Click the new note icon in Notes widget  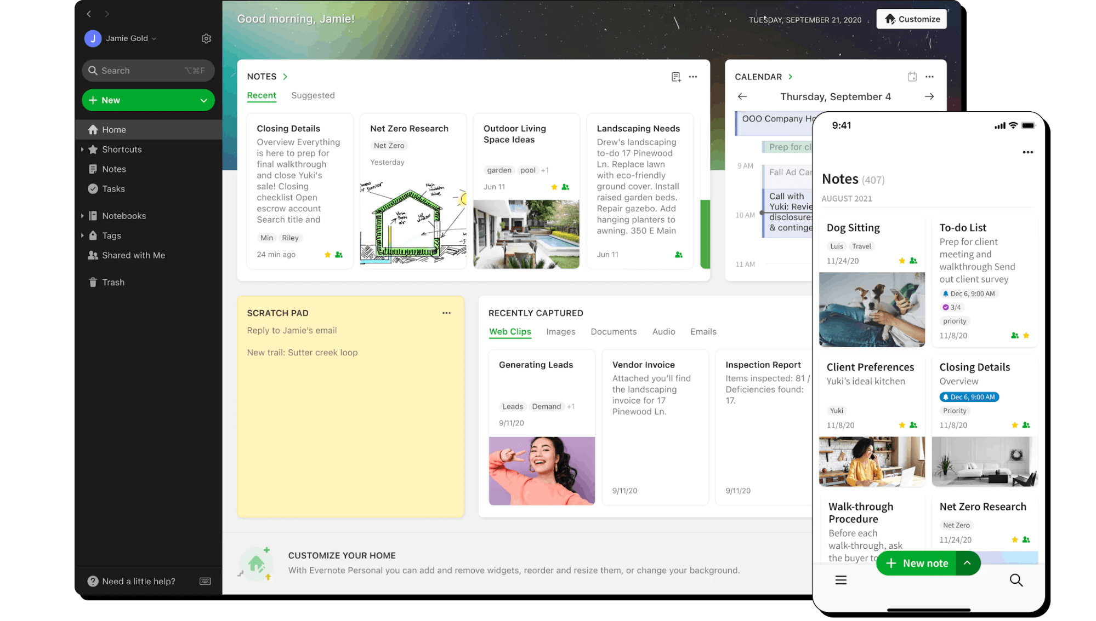[x=676, y=77]
